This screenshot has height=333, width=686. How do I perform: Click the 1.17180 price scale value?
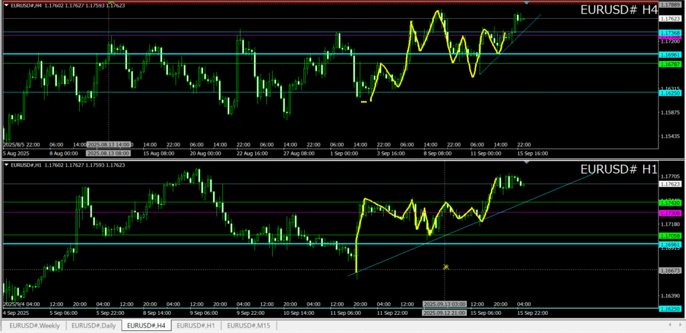pyautogui.click(x=671, y=224)
